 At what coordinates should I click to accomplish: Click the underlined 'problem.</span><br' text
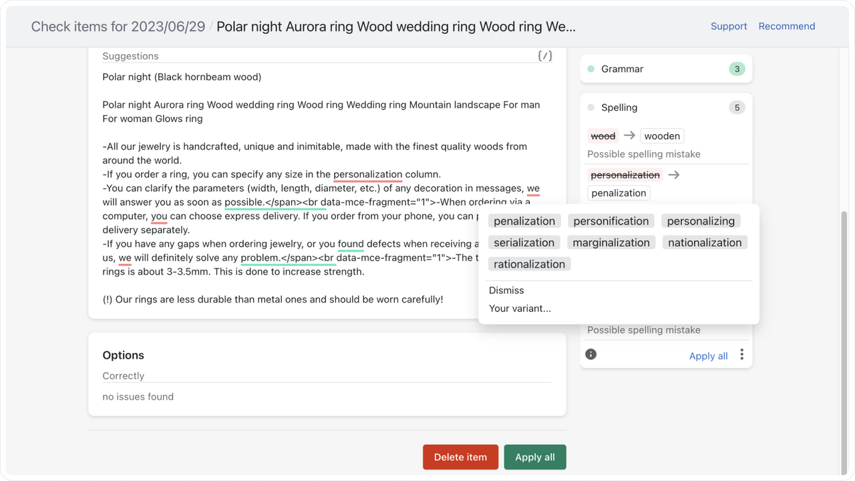(x=287, y=258)
